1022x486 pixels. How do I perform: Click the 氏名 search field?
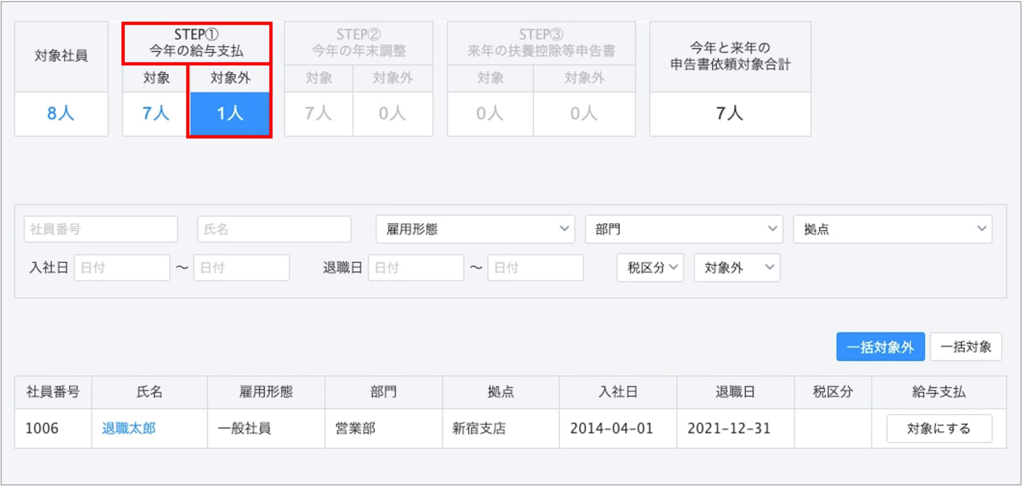(274, 229)
